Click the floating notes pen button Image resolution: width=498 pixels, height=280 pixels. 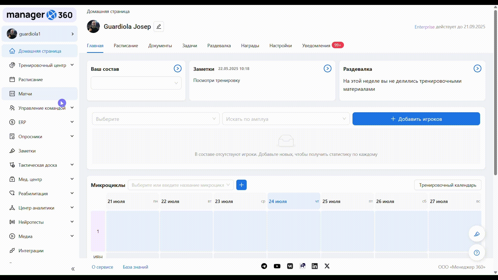click(477, 234)
